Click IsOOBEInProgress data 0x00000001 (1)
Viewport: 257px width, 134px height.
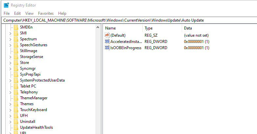pyautogui.click(x=197, y=48)
